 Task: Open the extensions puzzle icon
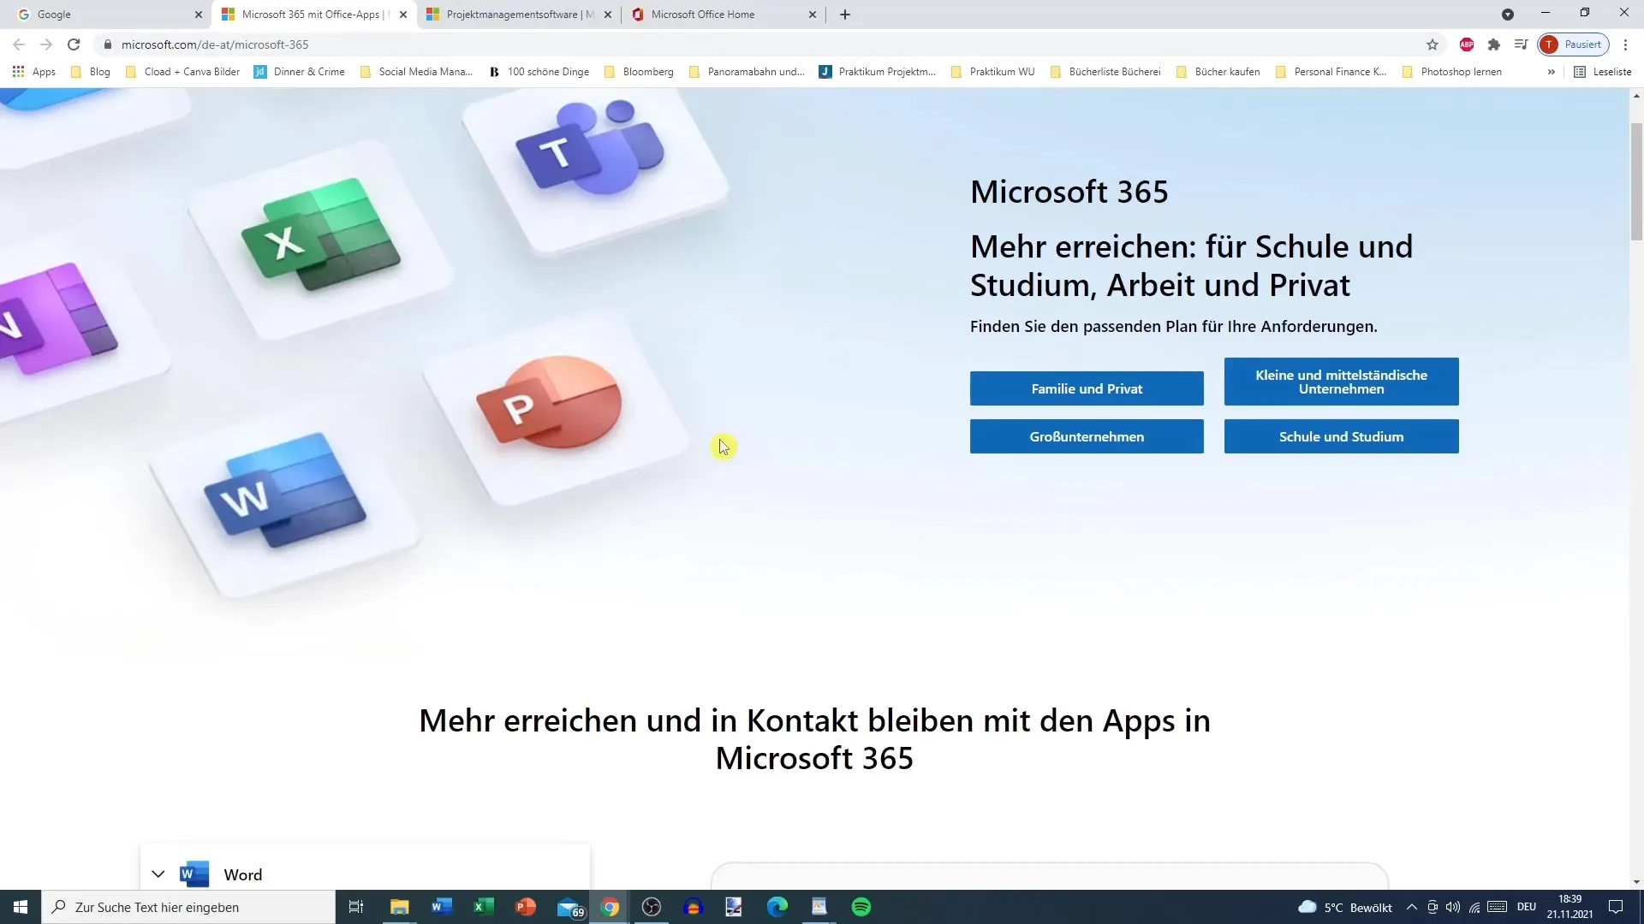click(x=1494, y=44)
